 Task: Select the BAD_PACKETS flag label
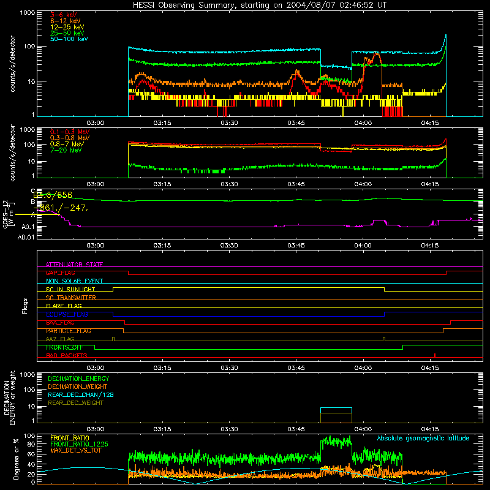point(67,356)
